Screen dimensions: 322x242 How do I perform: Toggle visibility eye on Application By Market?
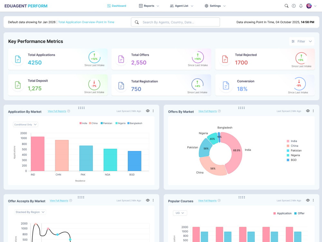[x=148, y=111]
